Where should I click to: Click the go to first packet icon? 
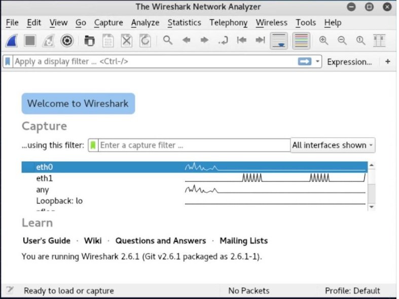coord(242,41)
